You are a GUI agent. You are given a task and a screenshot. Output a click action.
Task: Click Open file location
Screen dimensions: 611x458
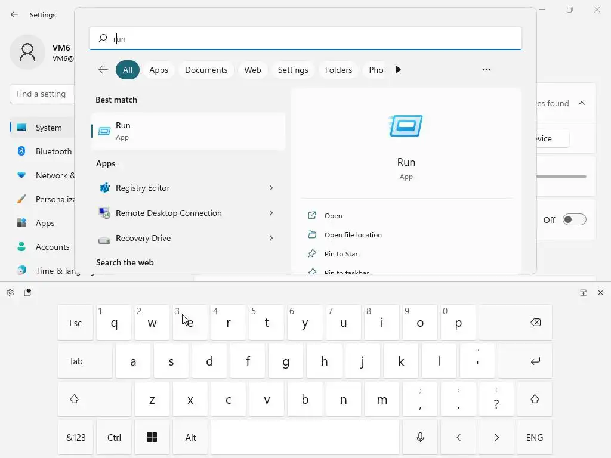click(x=353, y=235)
